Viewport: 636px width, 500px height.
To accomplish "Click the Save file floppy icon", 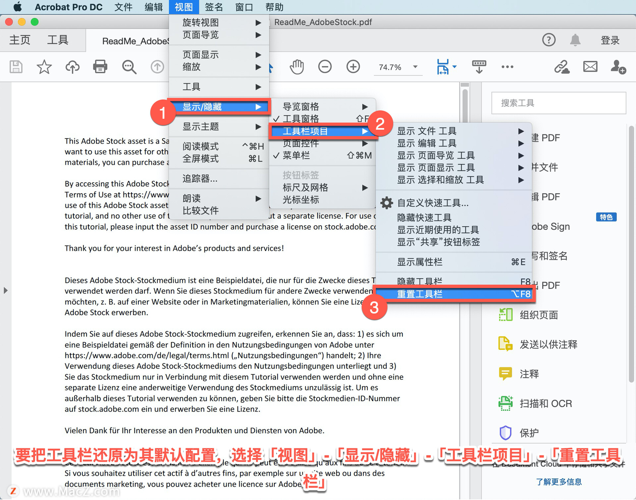I will point(16,67).
